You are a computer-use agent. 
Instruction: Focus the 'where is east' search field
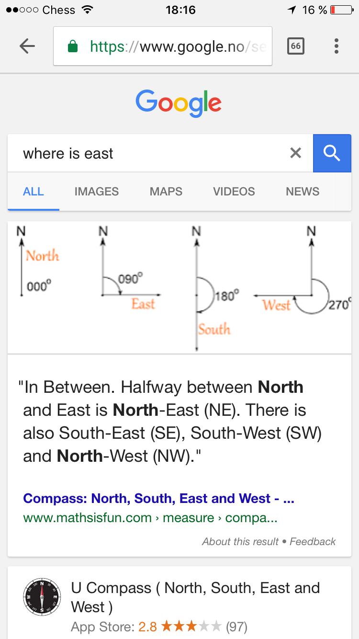click(148, 153)
